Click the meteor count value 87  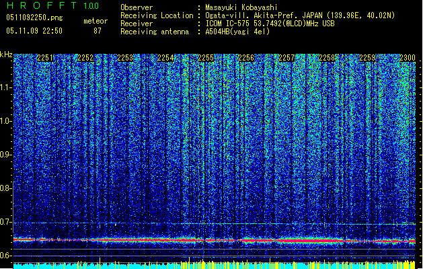[x=98, y=31]
